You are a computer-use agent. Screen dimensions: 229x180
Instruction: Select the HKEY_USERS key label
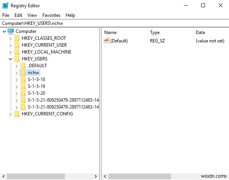[x=35, y=59]
